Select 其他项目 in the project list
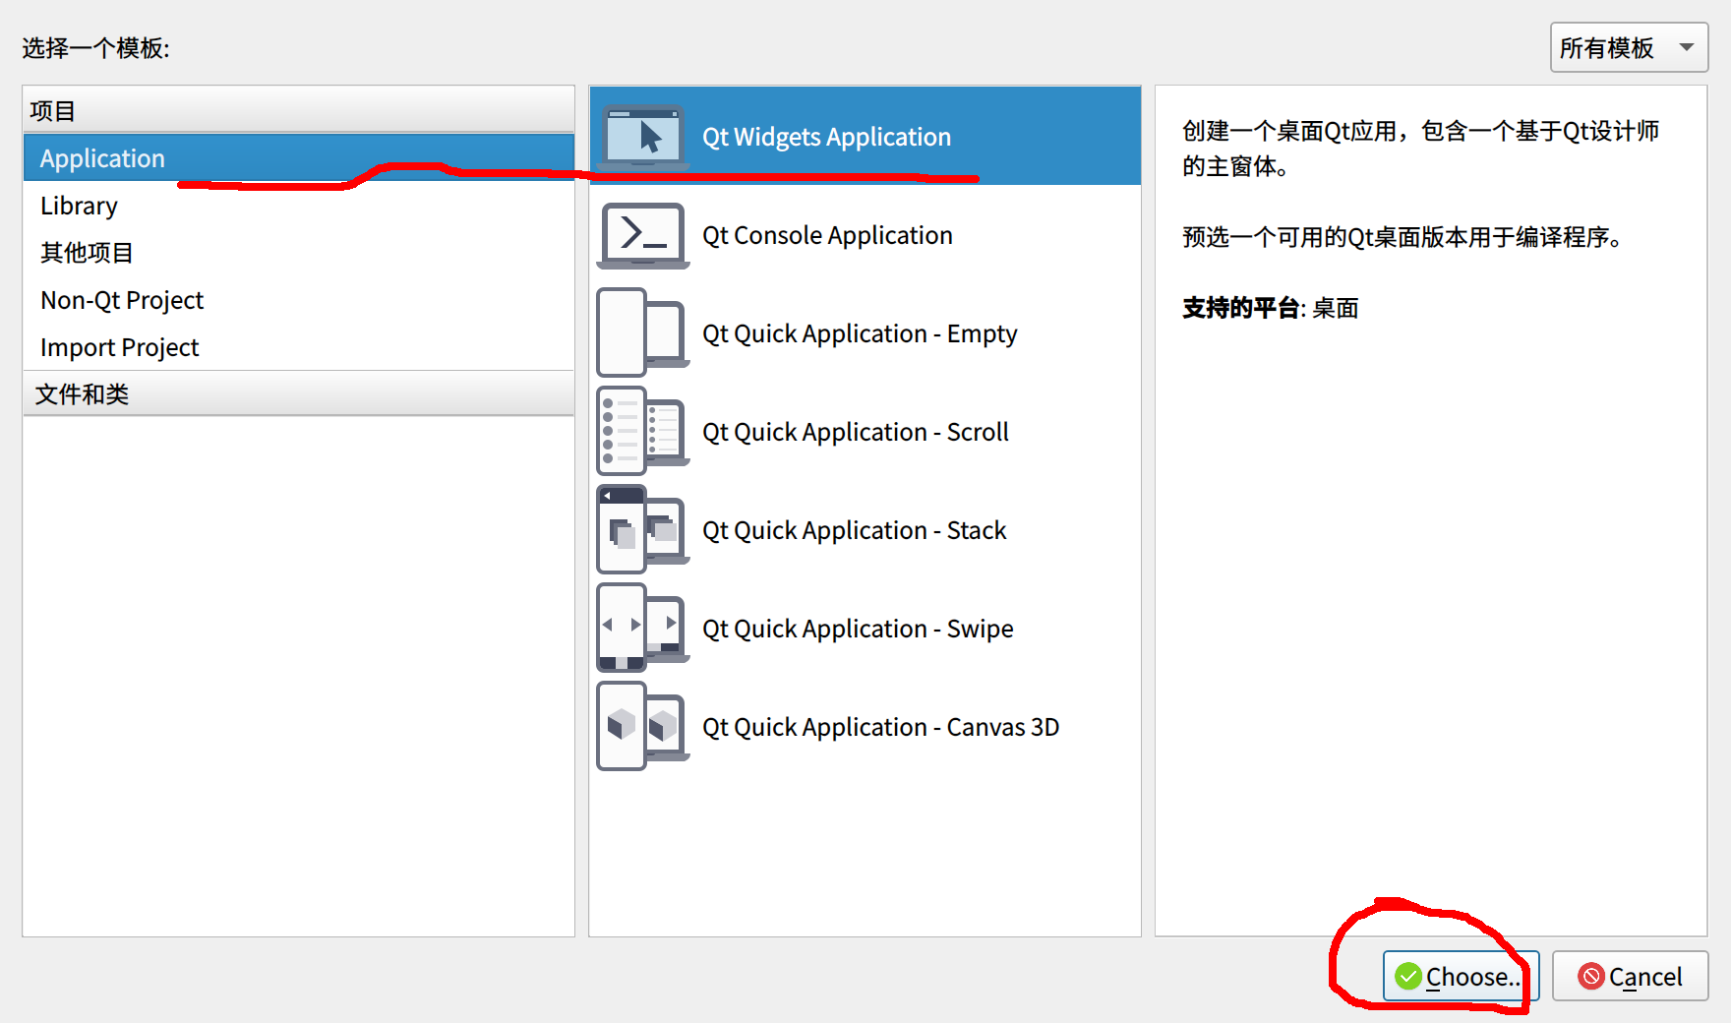 coord(85,253)
